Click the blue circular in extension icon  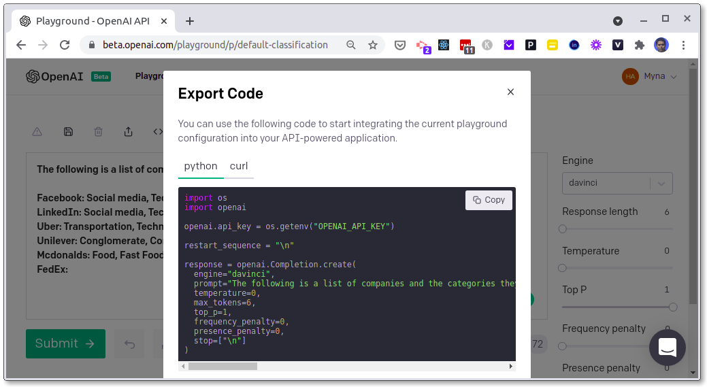tap(574, 45)
